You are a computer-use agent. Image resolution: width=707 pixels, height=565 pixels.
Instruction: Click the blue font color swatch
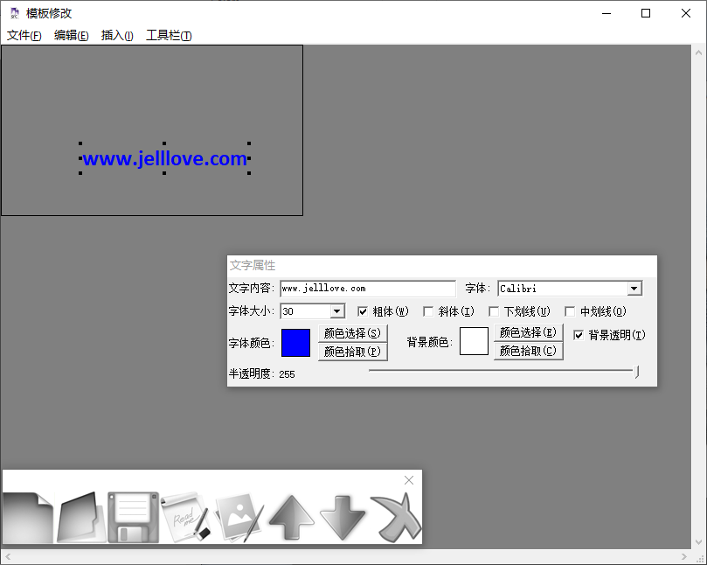(295, 342)
